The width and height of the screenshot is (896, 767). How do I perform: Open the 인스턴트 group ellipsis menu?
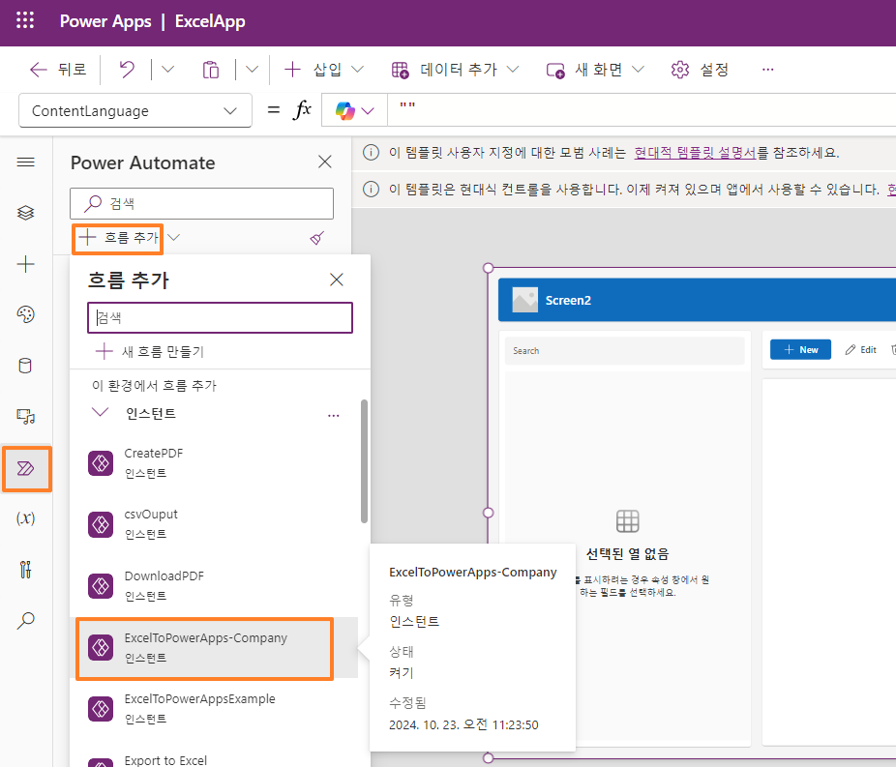[334, 415]
